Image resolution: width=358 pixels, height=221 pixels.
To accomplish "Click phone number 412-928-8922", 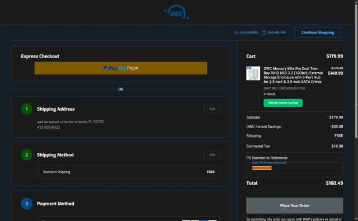I will tap(49, 128).
